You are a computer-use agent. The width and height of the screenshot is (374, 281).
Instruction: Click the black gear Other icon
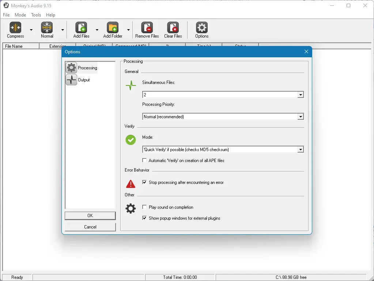click(x=131, y=209)
